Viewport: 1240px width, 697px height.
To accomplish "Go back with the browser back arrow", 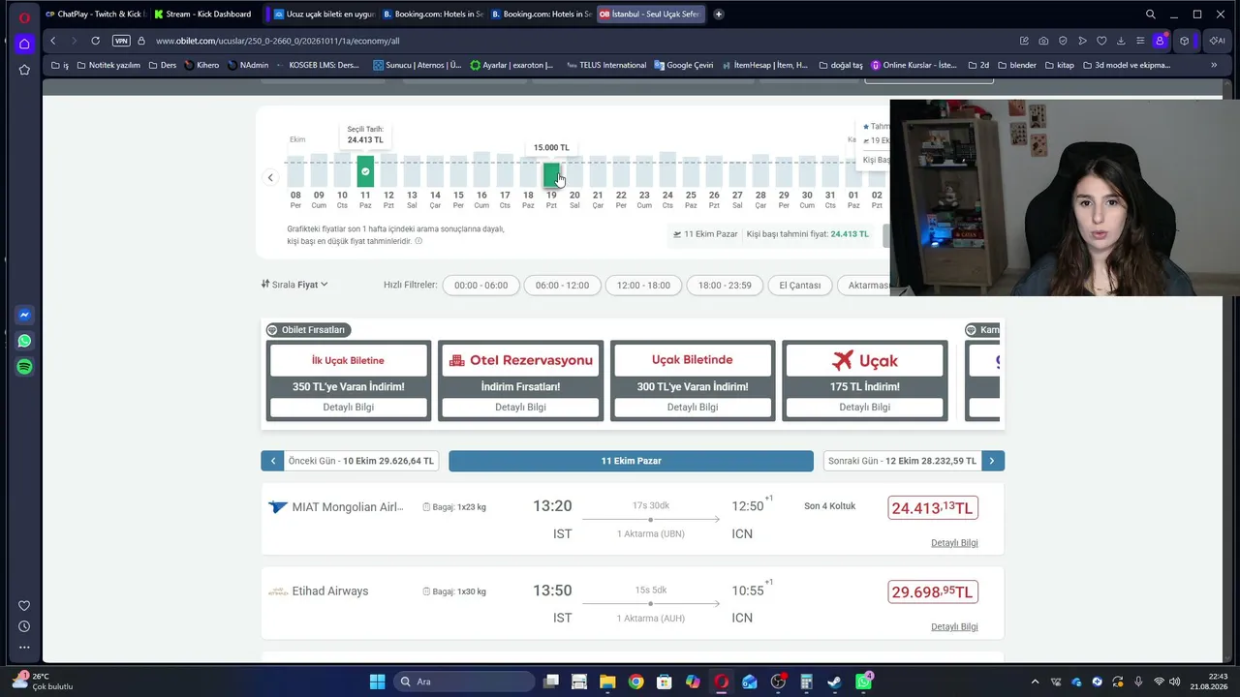I will (x=53, y=41).
